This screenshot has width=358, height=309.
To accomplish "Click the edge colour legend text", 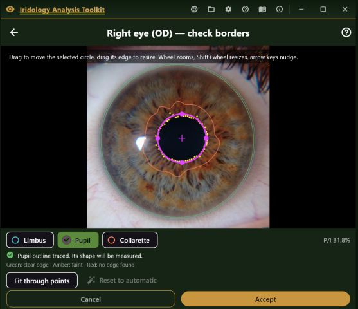I will tap(70, 265).
